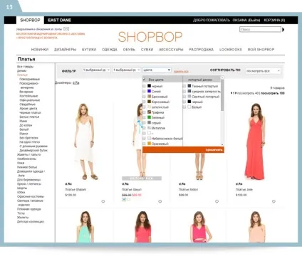The width and height of the screenshot is (302, 256).
Task: Open second filter dropdown '1 выбранный р'
Action: pyautogui.click(x=126, y=70)
